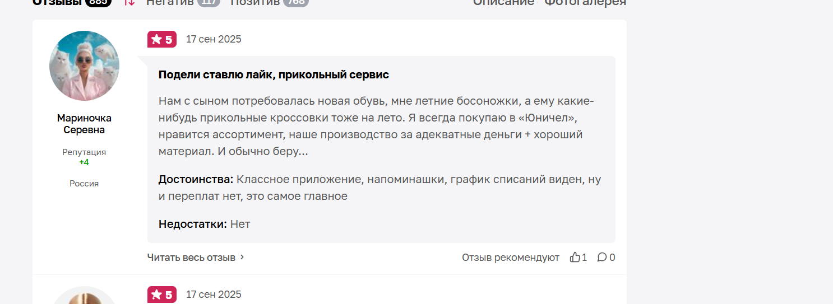Image resolution: width=833 pixels, height=304 pixels.
Task: Open the Фотогалерея section
Action: click(x=585, y=2)
